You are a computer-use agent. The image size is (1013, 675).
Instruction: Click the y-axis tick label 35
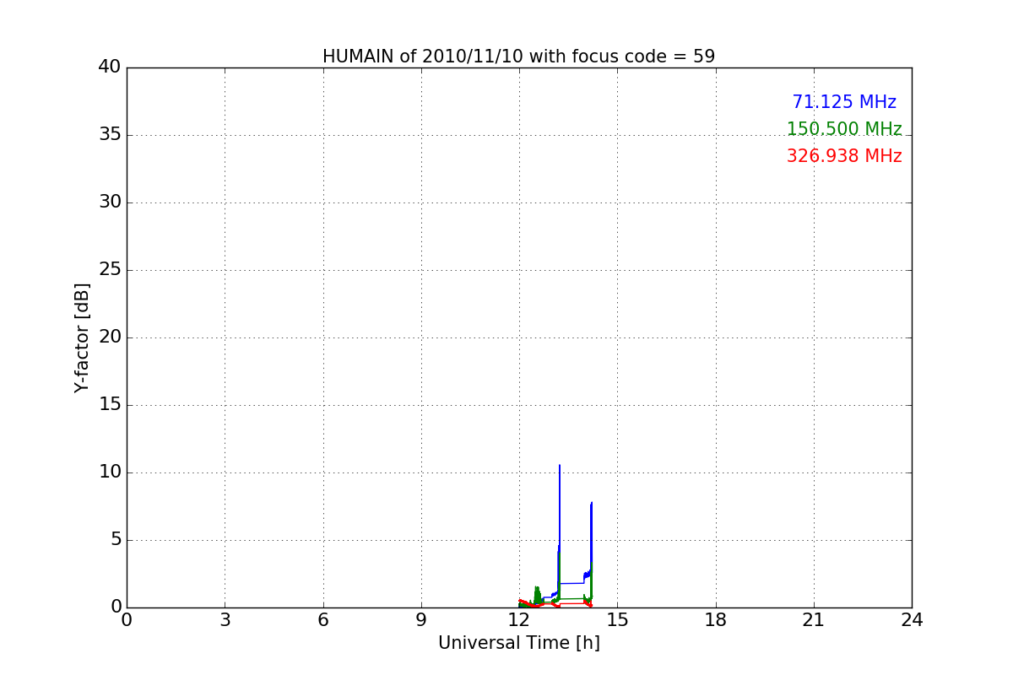(x=110, y=135)
